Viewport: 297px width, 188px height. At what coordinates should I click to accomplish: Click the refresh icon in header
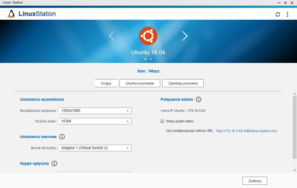(278, 15)
